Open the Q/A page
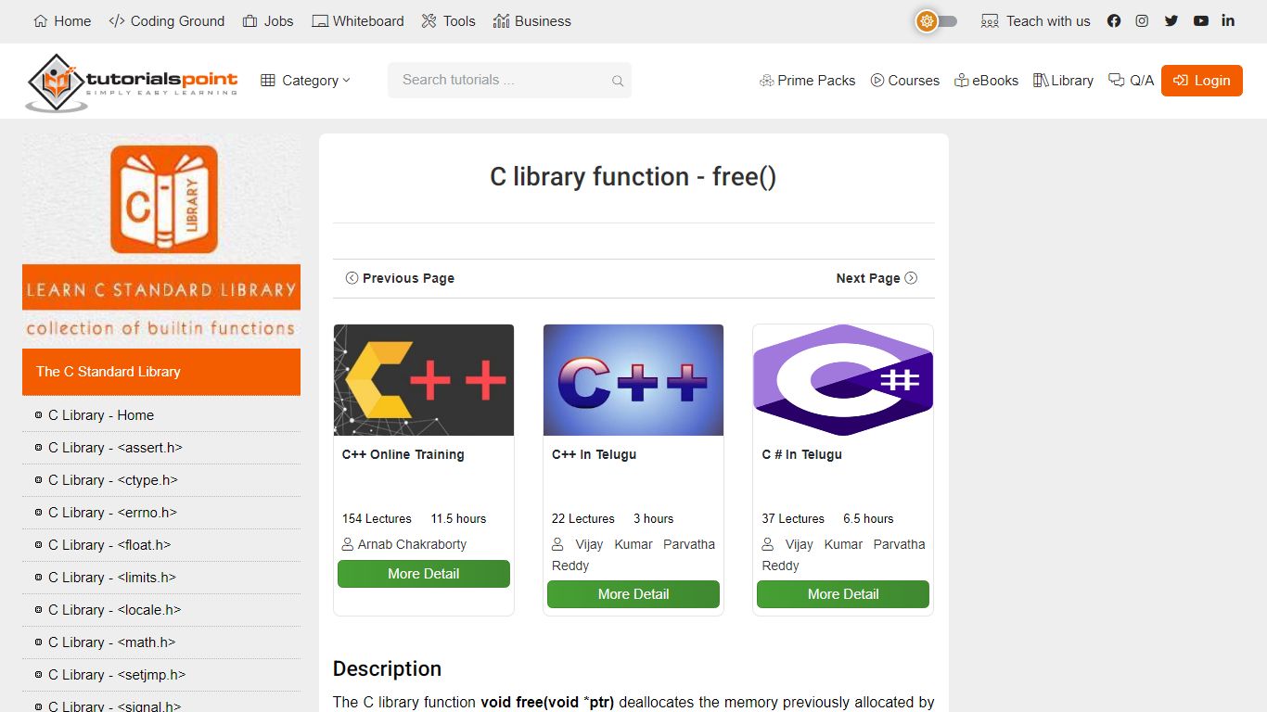The width and height of the screenshot is (1267, 712). point(1132,81)
